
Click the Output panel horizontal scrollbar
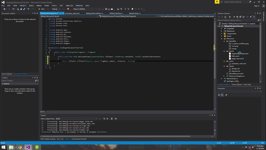tap(116, 136)
